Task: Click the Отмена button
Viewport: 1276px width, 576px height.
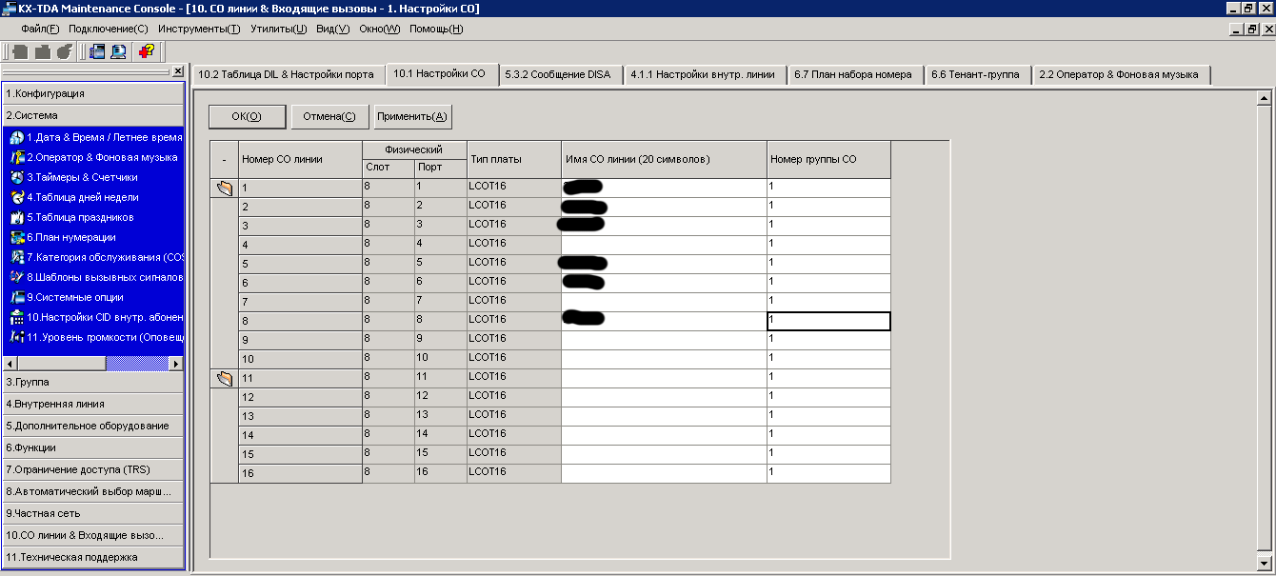Action: pos(329,116)
